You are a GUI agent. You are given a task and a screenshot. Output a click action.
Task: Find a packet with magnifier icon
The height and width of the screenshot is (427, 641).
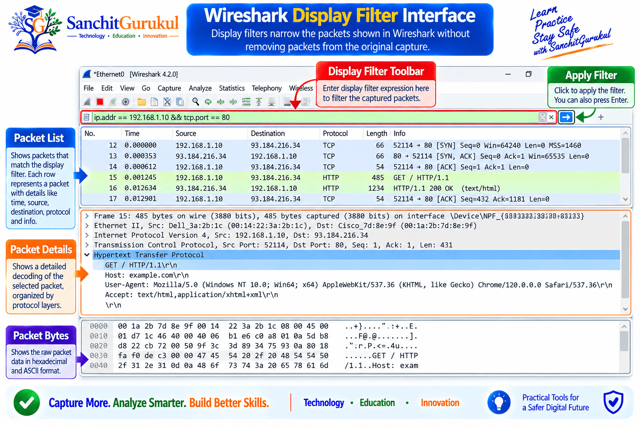[x=196, y=101]
